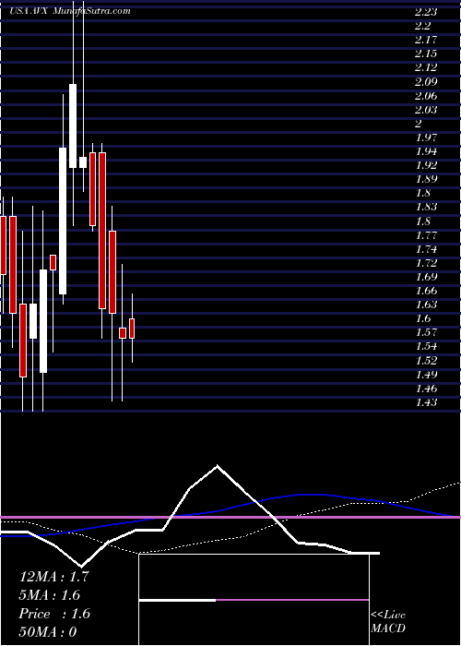The width and height of the screenshot is (461, 646).
Task: Click the 2.06 price level value
Action: coord(426,96)
